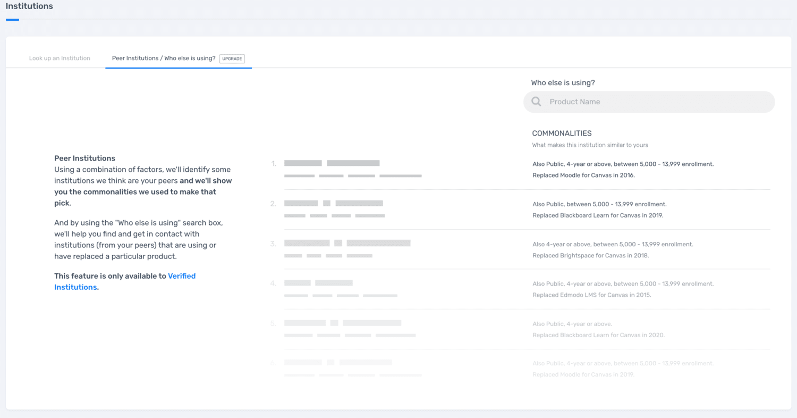Click the "Who else is using?" search label
The image size is (797, 418).
[563, 83]
